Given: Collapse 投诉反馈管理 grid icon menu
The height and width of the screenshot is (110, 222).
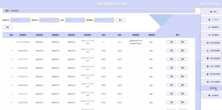Looking at the screenshot, I should tap(208, 82).
